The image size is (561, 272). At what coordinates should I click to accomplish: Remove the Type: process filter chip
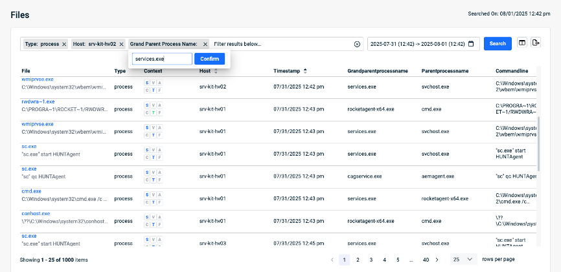64,44
